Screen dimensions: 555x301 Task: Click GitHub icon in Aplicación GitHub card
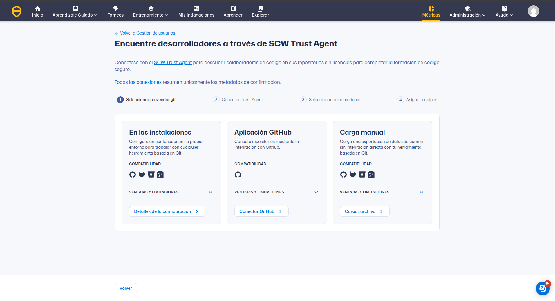(x=238, y=175)
